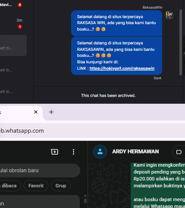Screen dimensions: 185x208
Task: Click the 'This chat has been archived' notice
Action: (108, 96)
